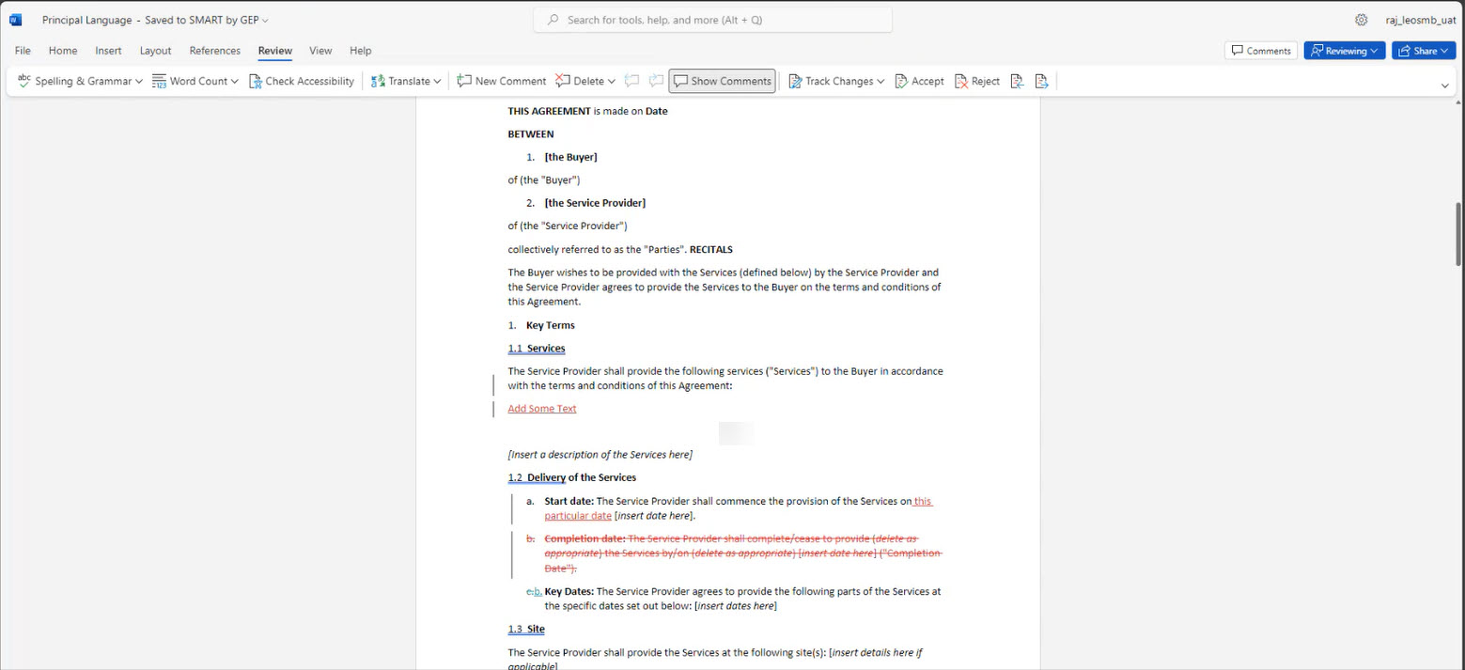Screen dimensions: 1465x670
Task: Go to previous tracked change icon
Action: 1017,82
